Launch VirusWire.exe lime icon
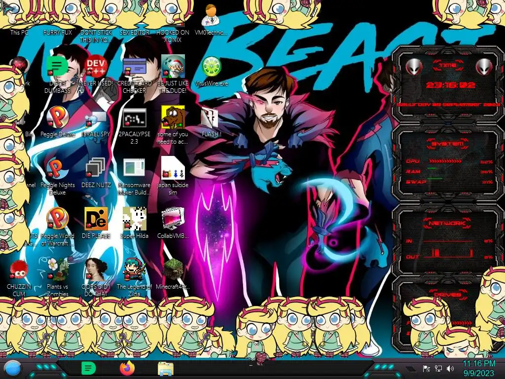This screenshot has height=379, width=505. (211, 71)
